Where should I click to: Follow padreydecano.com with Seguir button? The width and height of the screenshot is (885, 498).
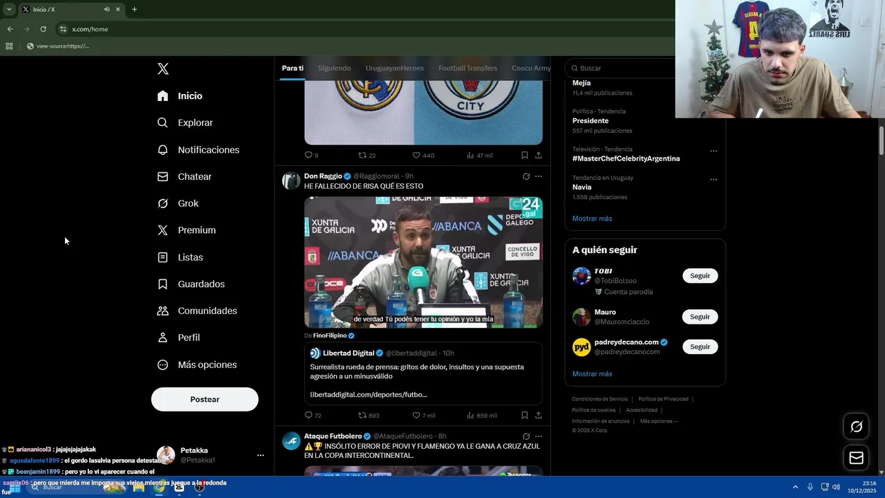pos(700,347)
